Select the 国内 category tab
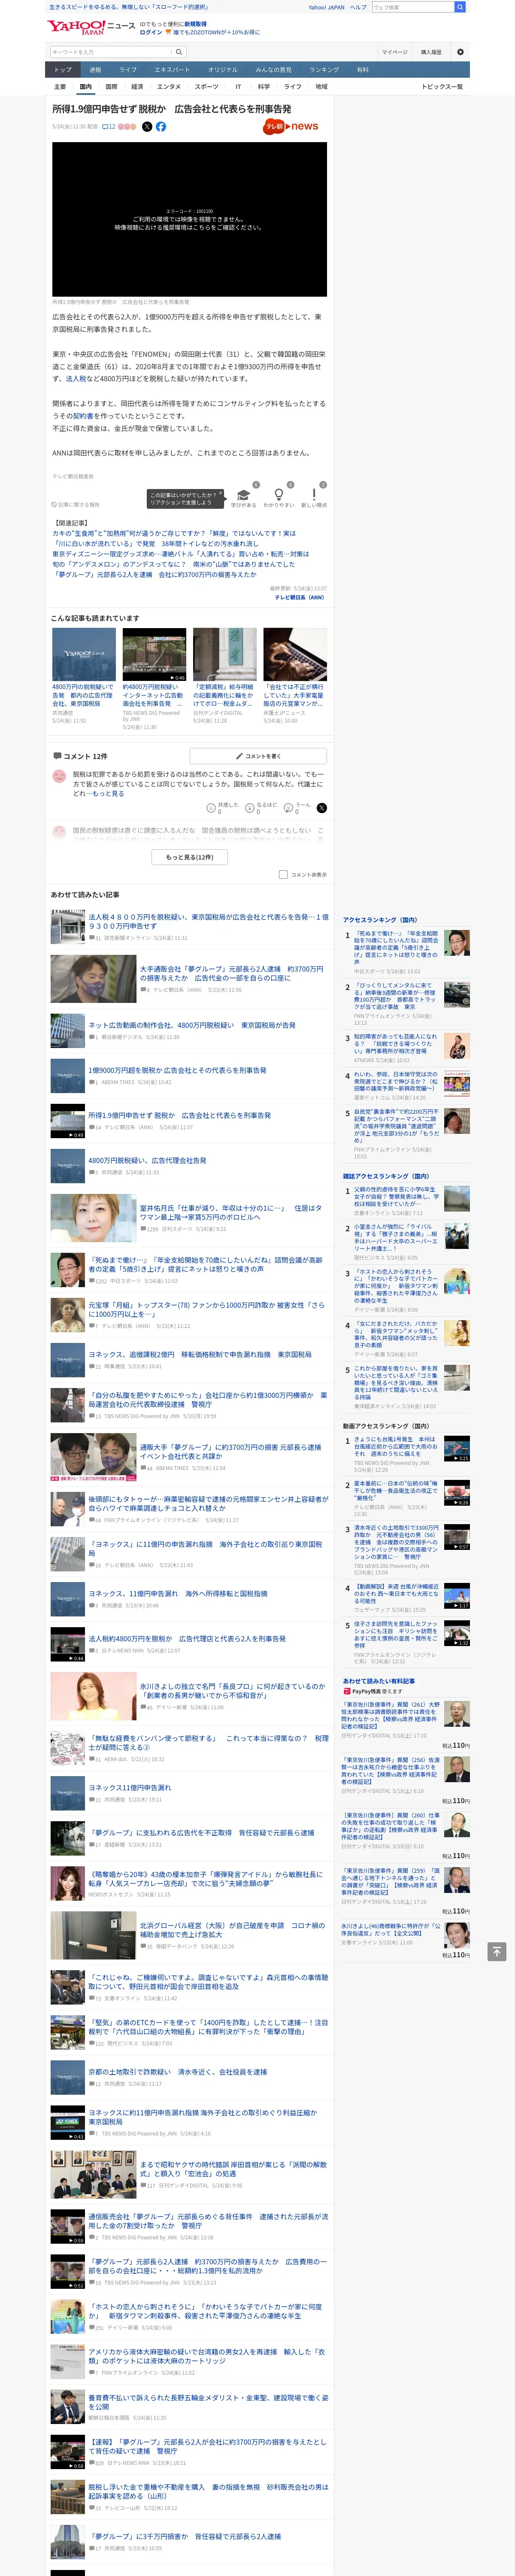 pyautogui.click(x=86, y=87)
